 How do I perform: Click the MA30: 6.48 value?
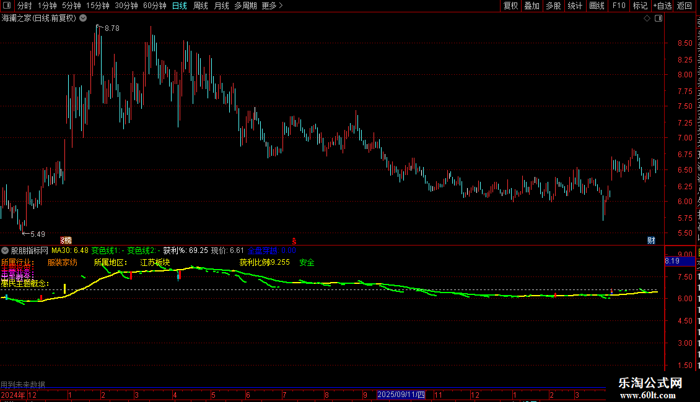coord(69,250)
